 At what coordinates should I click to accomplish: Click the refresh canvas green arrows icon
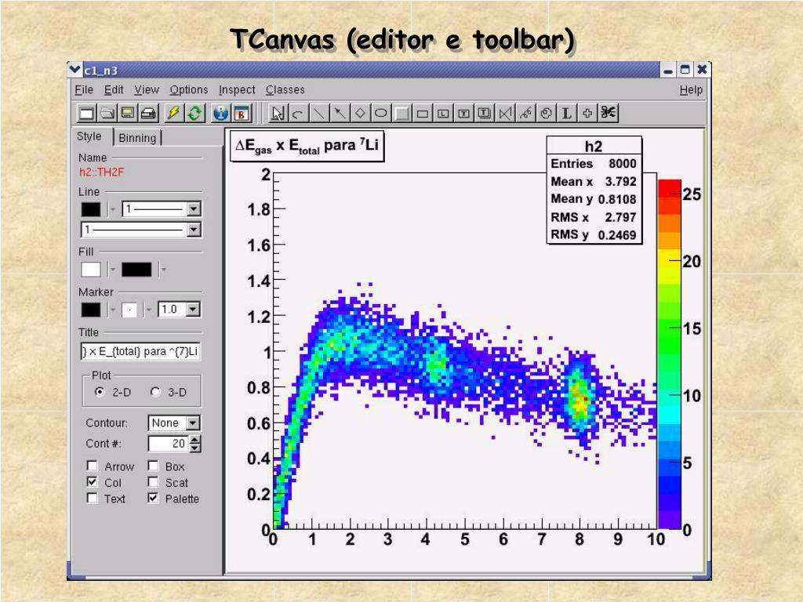(x=194, y=113)
